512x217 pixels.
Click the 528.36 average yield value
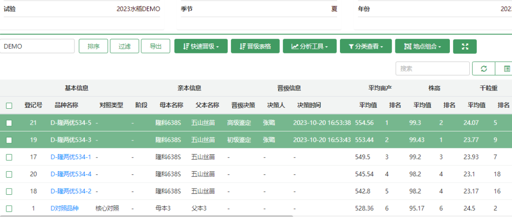tap(365, 208)
